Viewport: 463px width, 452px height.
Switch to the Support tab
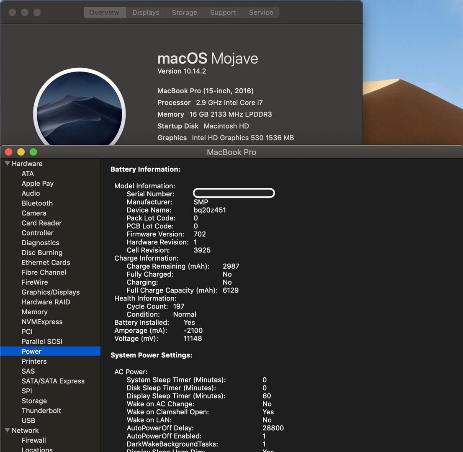pos(223,13)
